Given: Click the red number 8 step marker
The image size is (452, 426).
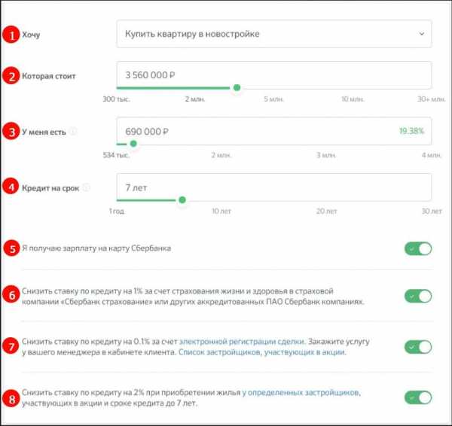Looking at the screenshot, I should 10,346.
